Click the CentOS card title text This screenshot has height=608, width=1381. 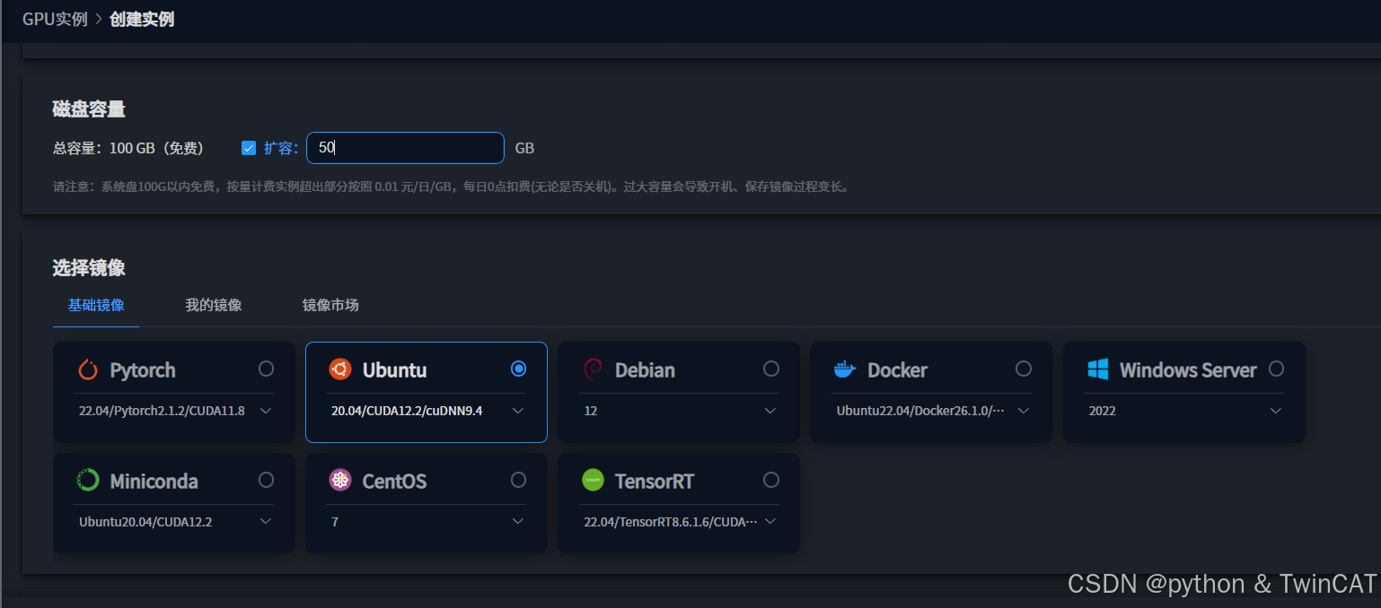tap(394, 481)
